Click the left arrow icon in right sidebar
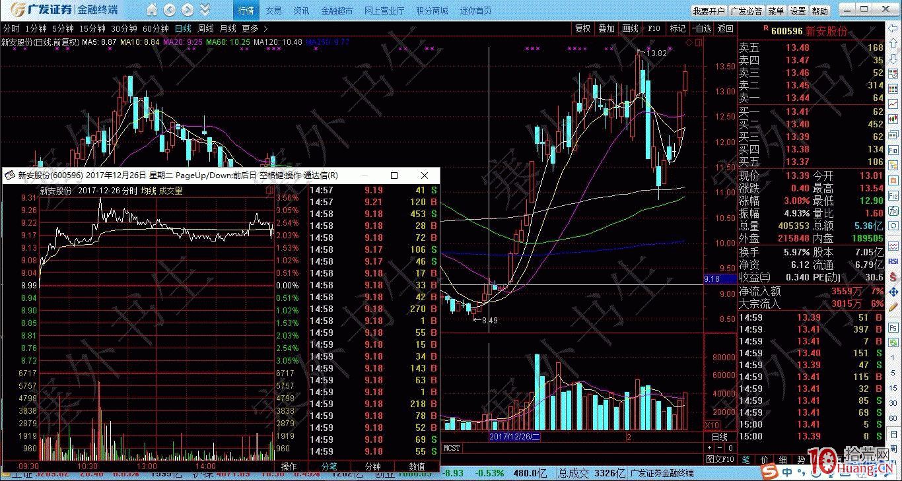Viewport: 902px width, 481px height. 893,29
